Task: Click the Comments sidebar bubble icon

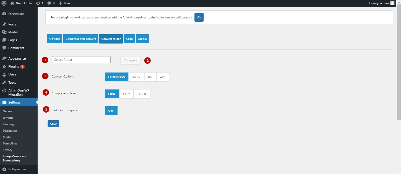Action: click(4, 48)
